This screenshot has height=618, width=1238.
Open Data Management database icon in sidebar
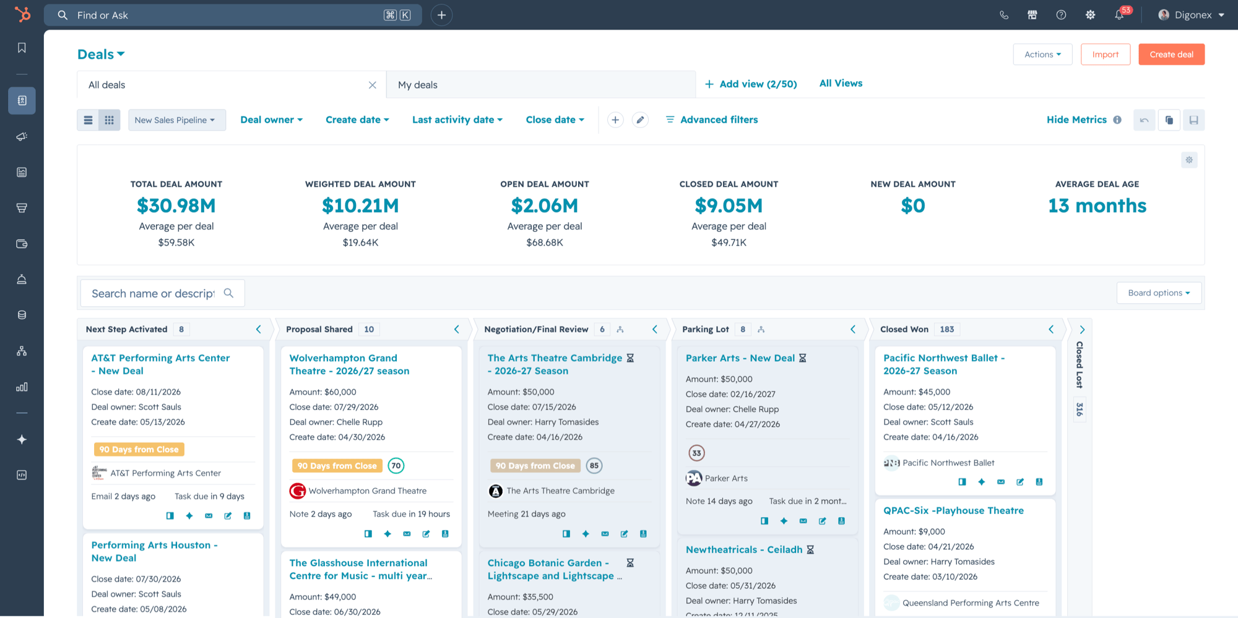tap(22, 315)
